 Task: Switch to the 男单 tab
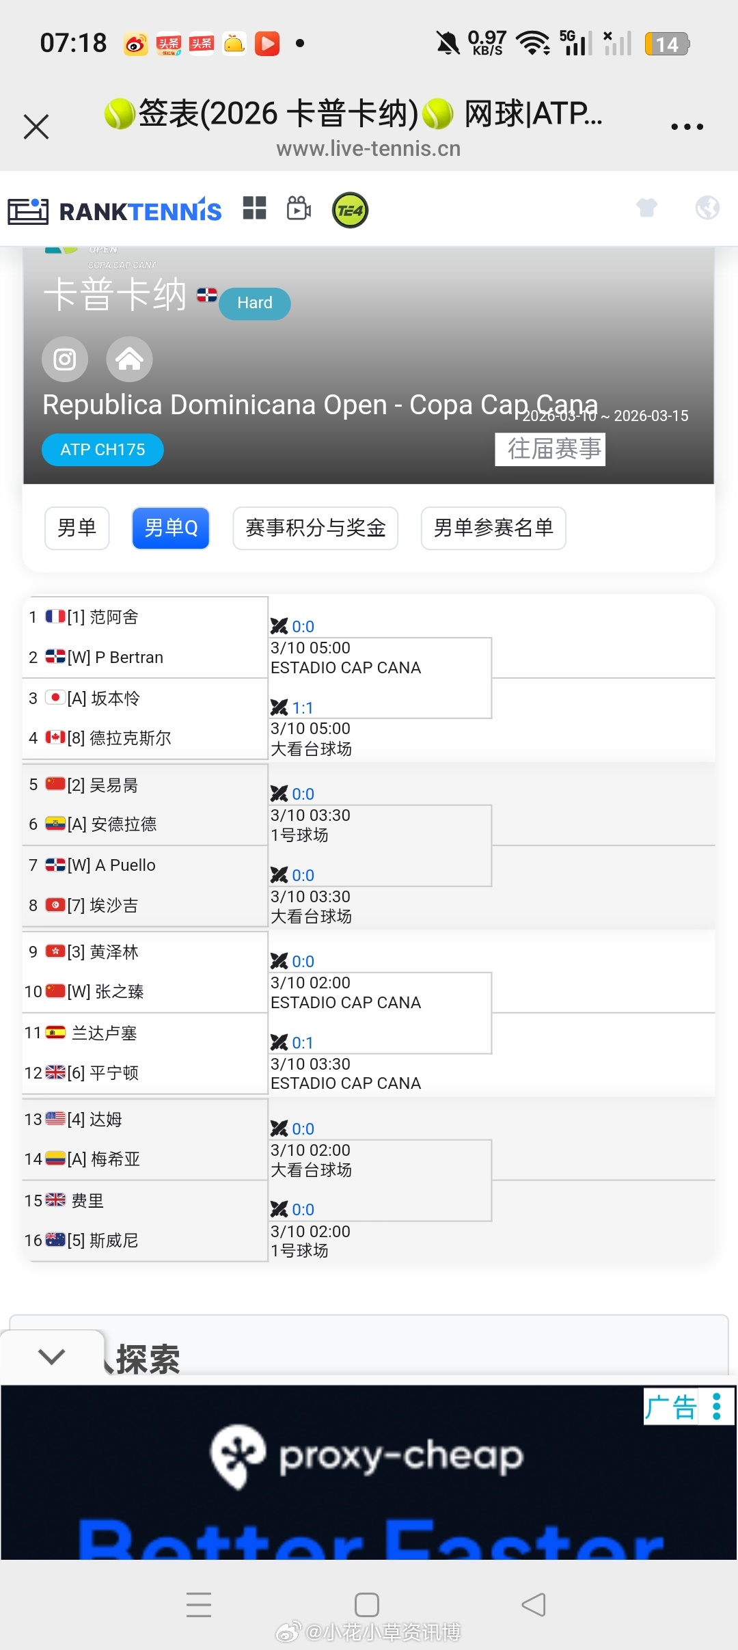coord(77,528)
